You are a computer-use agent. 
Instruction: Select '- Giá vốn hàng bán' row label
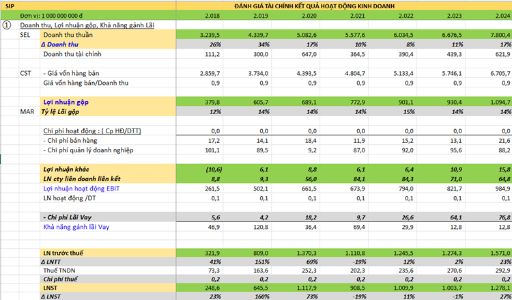71,73
